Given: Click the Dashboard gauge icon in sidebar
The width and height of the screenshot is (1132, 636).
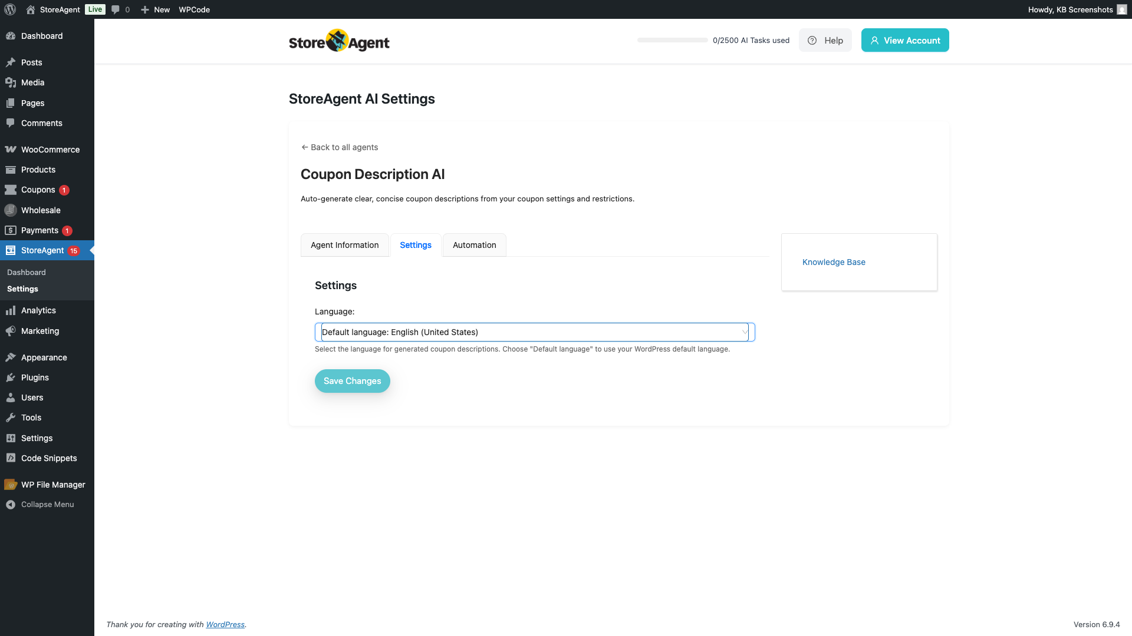Looking at the screenshot, I should click(11, 36).
